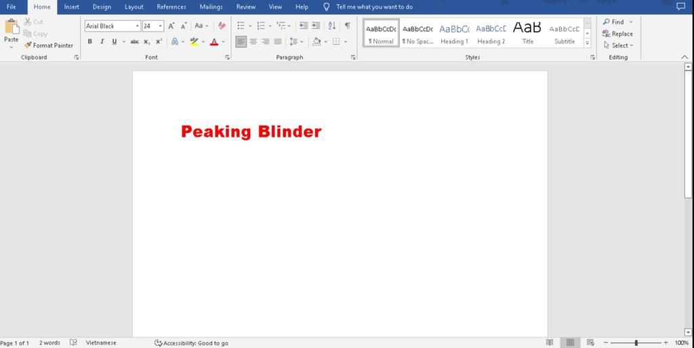
Task: Open Font dialog launcher
Action: point(228,57)
